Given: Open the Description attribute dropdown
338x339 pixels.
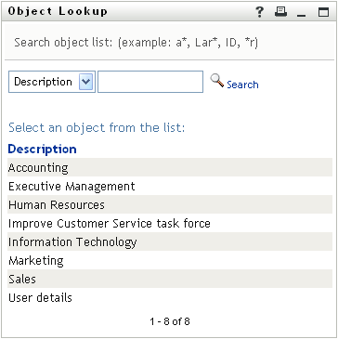Looking at the screenshot, I should click(x=52, y=82).
